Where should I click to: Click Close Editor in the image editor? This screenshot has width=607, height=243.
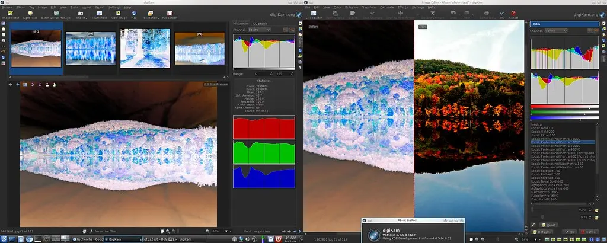[315, 14]
